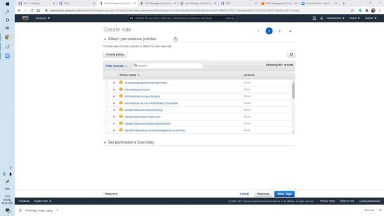Screen dimensions: 384x216
Task: Focus the policy Search input field
Action: pyautogui.click(x=168, y=66)
